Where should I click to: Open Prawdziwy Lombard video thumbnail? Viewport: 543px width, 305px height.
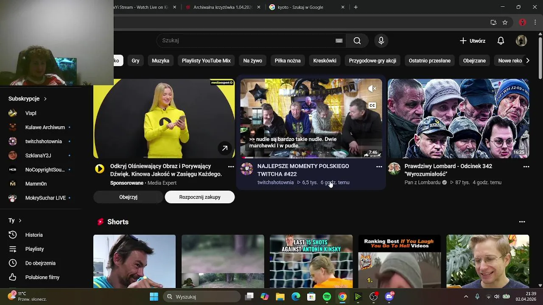coord(458,118)
